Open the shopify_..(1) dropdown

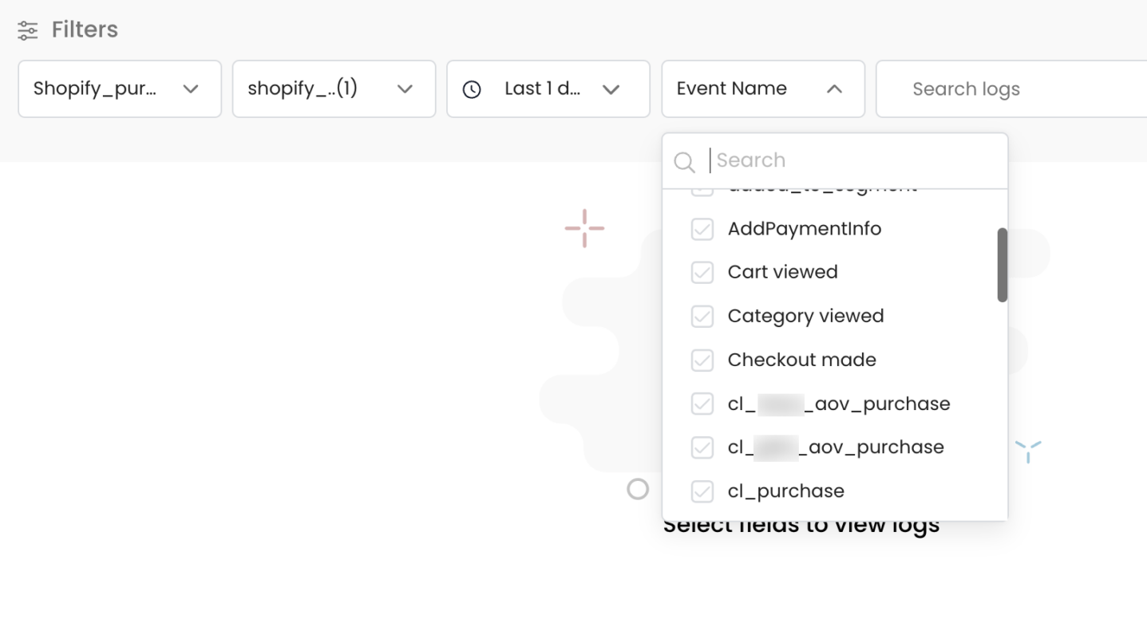coord(334,89)
